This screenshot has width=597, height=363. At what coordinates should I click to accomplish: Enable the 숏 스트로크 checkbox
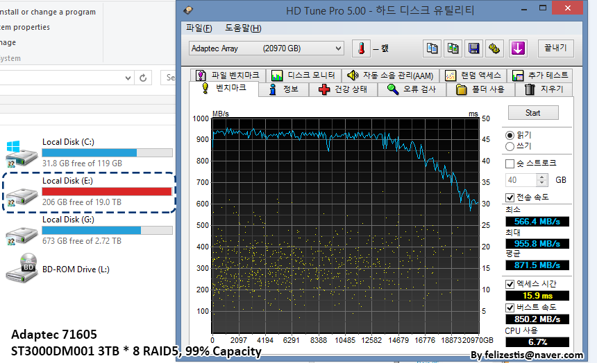pyautogui.click(x=510, y=163)
